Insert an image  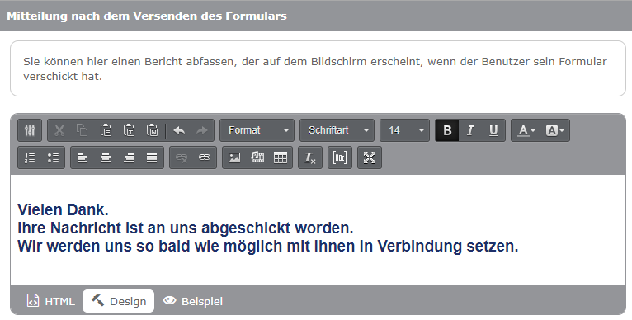pyautogui.click(x=234, y=158)
